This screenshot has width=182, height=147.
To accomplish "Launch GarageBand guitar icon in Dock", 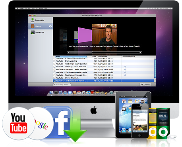I will click(x=106, y=92).
